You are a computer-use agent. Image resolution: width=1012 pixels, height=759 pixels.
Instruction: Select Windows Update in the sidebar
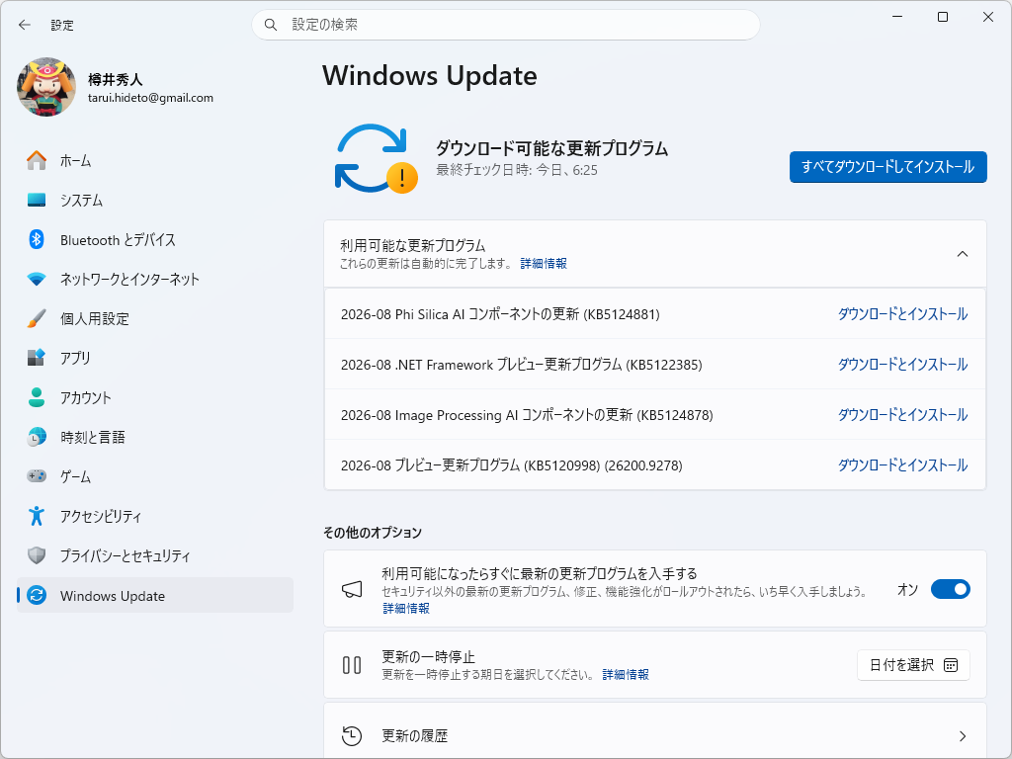coord(155,595)
